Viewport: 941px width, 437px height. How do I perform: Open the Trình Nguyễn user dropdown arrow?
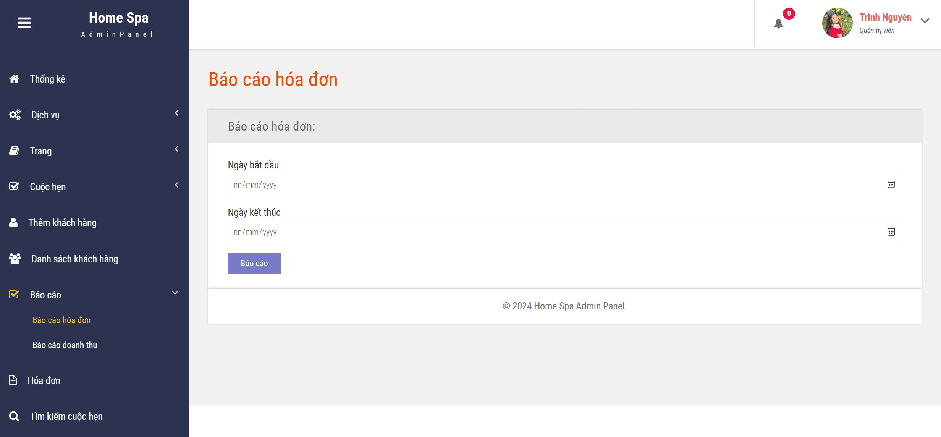[x=925, y=21]
